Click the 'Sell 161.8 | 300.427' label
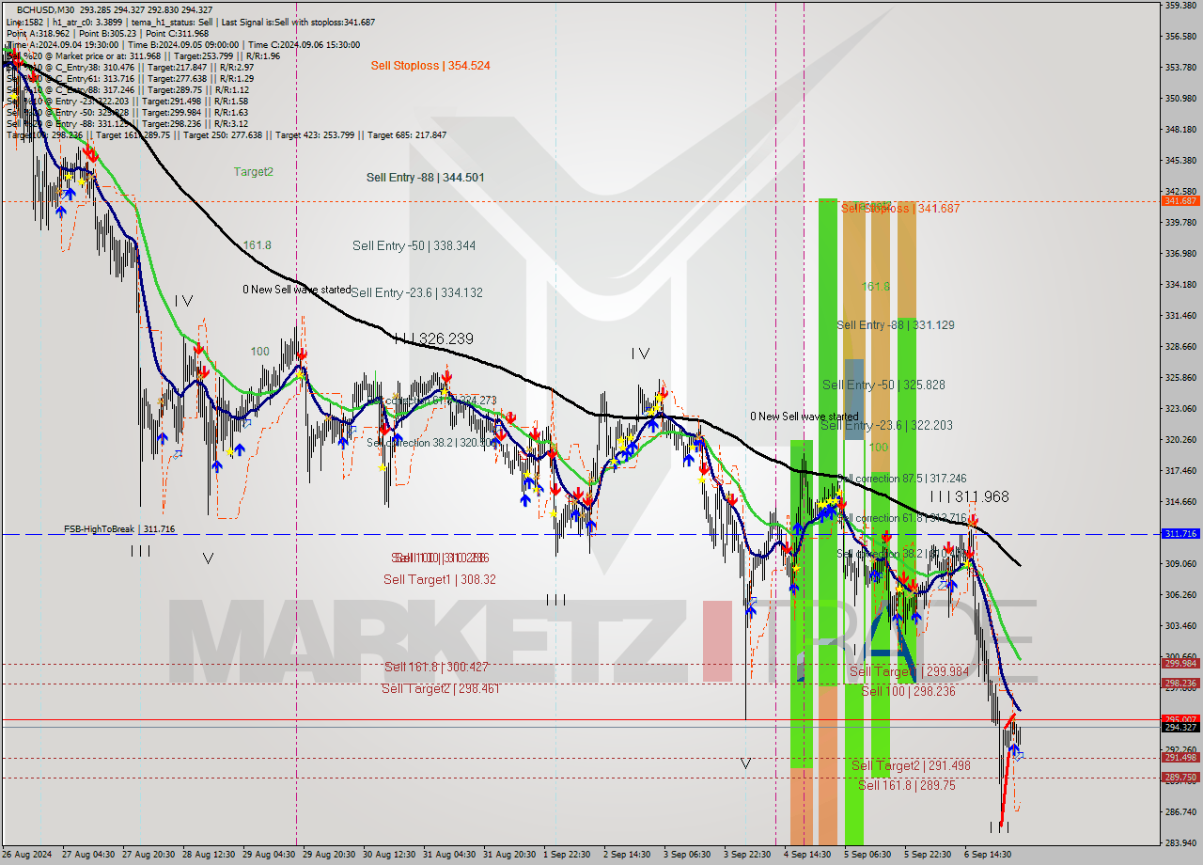The width and height of the screenshot is (1203, 865). (x=436, y=668)
